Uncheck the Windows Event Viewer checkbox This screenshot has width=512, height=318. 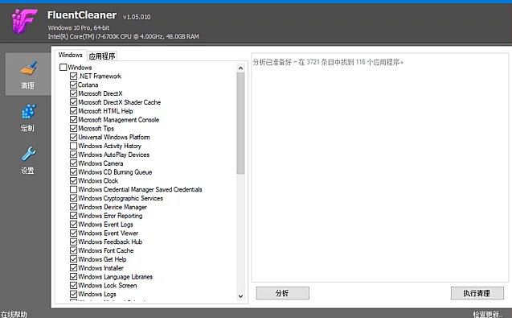(x=73, y=233)
